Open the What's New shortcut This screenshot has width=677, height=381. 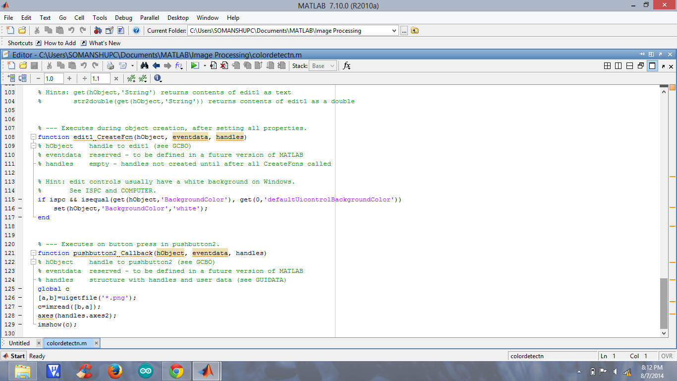coord(101,43)
